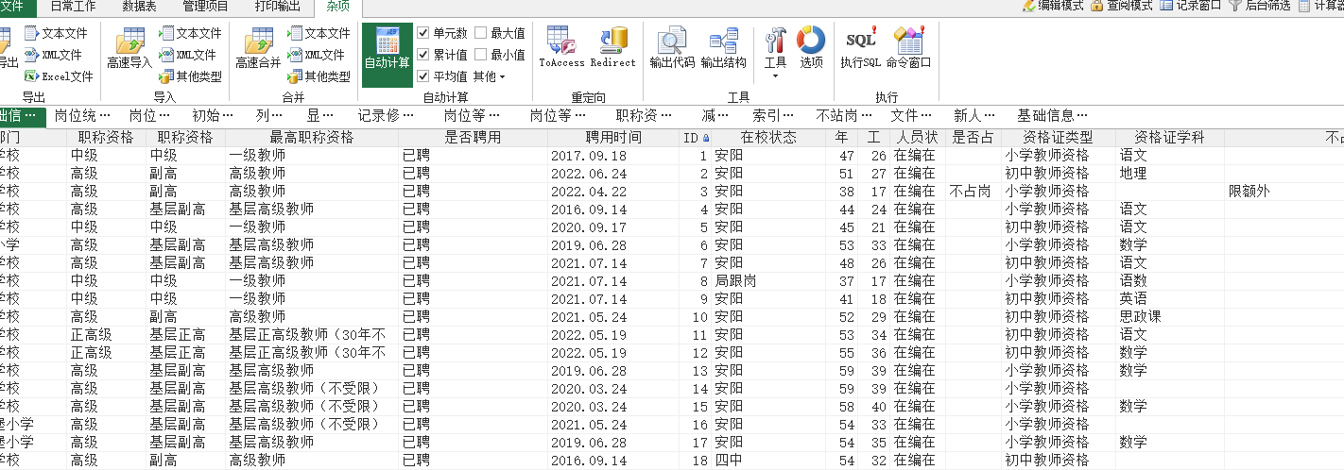The image size is (1344, 470).
Task: Uncheck the 单元数 checkbox
Action: (x=423, y=33)
